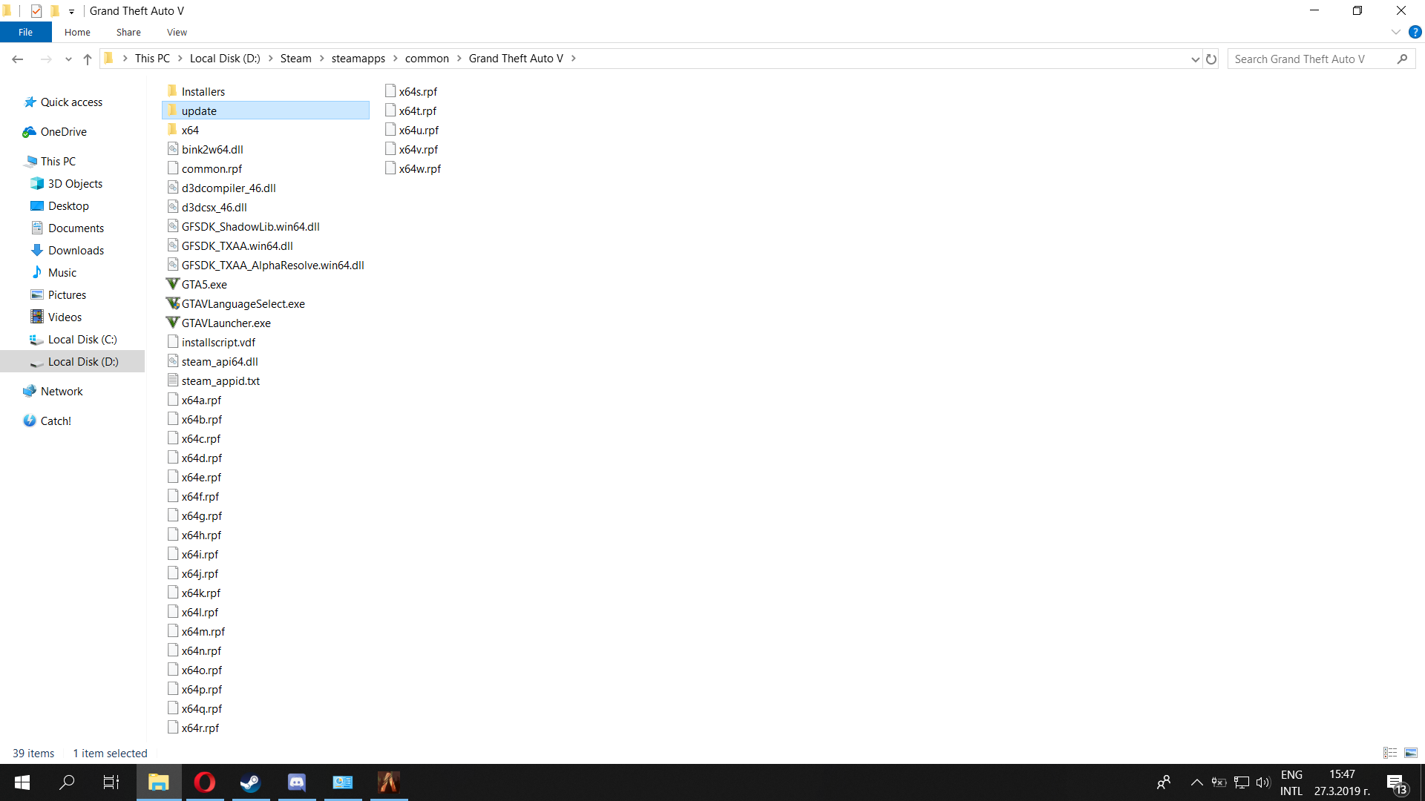Switch to details view layout icon
This screenshot has height=801, width=1425.
click(x=1390, y=753)
